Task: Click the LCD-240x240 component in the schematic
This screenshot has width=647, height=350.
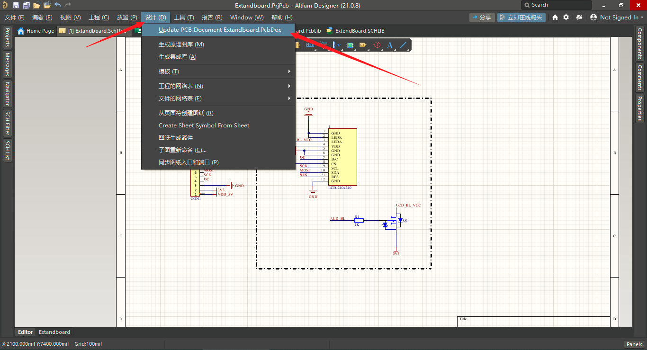Action: click(343, 157)
